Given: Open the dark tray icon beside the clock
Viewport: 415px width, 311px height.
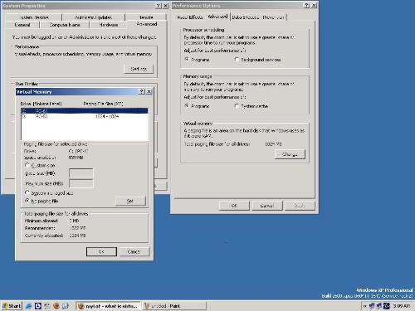Looking at the screenshot, I should click(x=387, y=306).
